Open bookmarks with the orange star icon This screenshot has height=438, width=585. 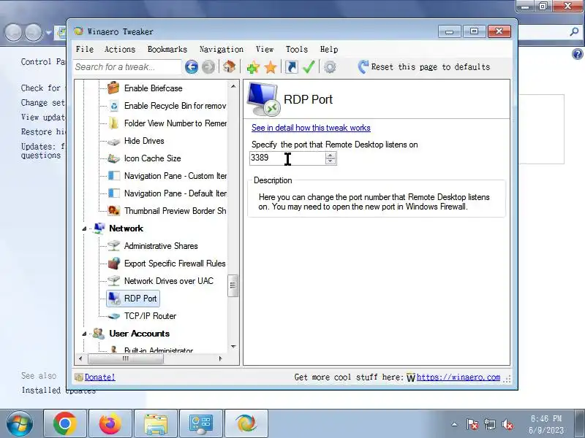click(271, 67)
